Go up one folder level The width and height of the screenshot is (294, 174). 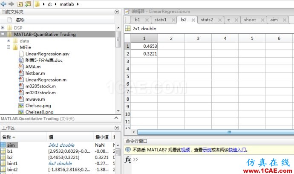pos(20,4)
